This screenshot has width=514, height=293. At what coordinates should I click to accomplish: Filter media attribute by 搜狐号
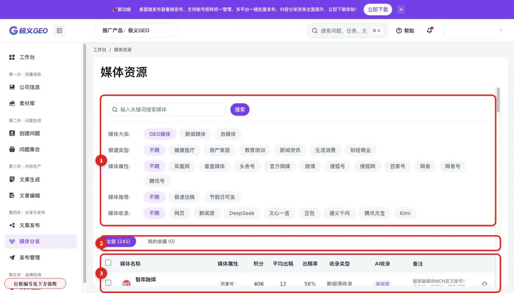click(x=337, y=166)
